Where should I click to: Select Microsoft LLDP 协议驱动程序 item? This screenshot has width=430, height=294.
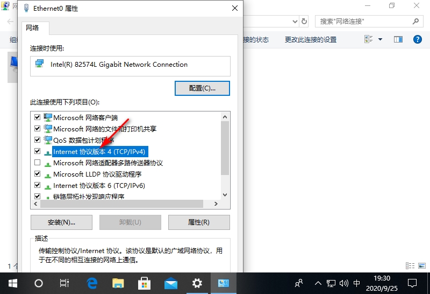(x=97, y=174)
